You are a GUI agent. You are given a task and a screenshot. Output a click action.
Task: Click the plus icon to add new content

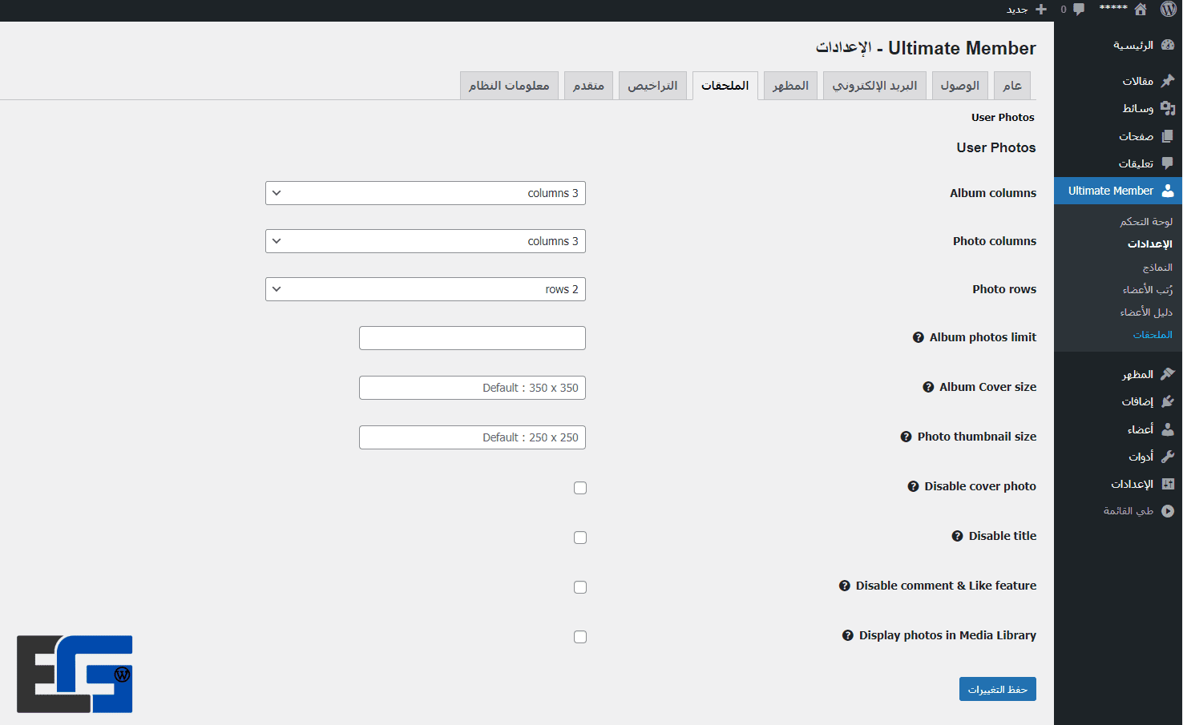[x=1041, y=10]
